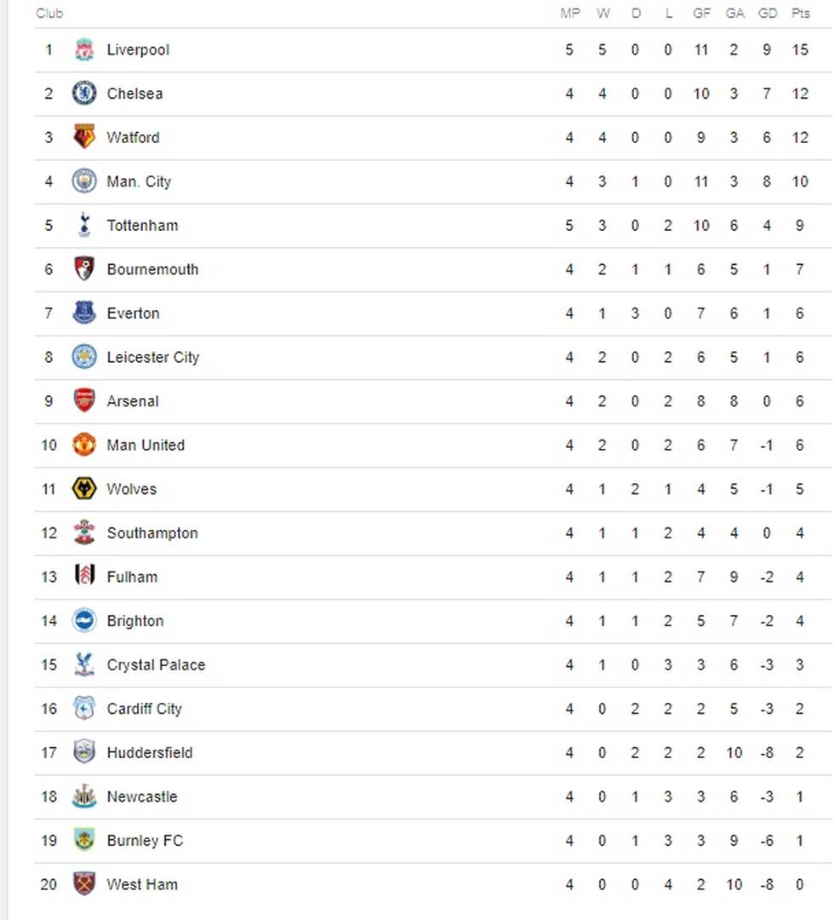The image size is (834, 920).
Task: Open the Everton team link
Action: [133, 313]
